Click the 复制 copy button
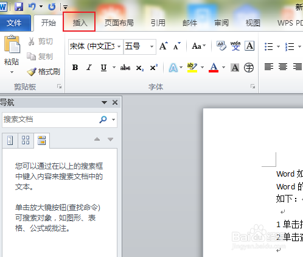 coord(40,56)
